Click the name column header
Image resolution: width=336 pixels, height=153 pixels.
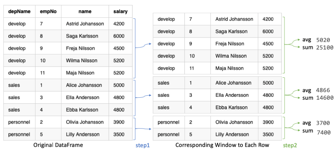pos(85,12)
